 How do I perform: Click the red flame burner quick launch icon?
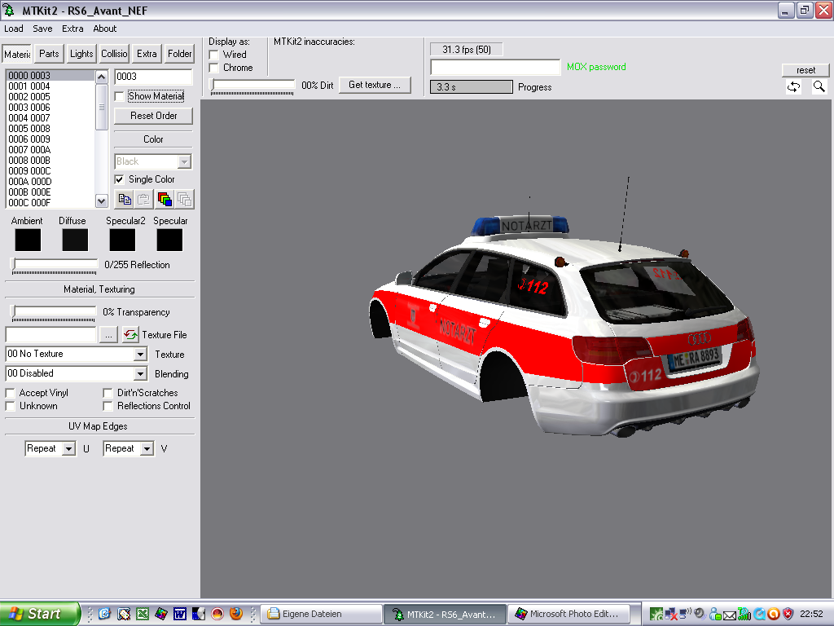click(217, 614)
